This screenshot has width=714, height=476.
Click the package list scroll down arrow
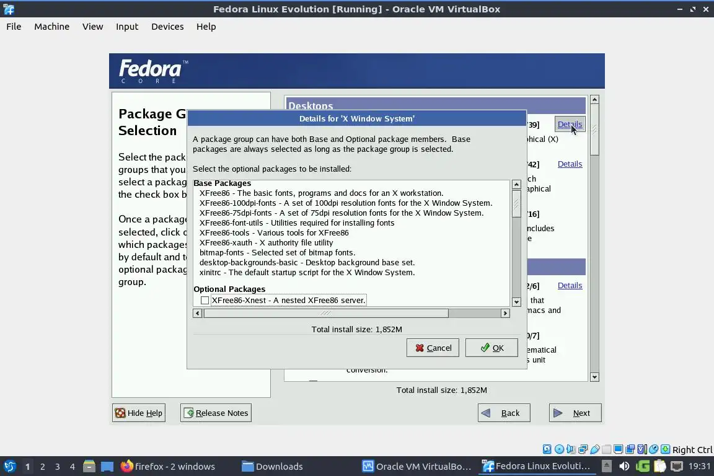tap(516, 302)
